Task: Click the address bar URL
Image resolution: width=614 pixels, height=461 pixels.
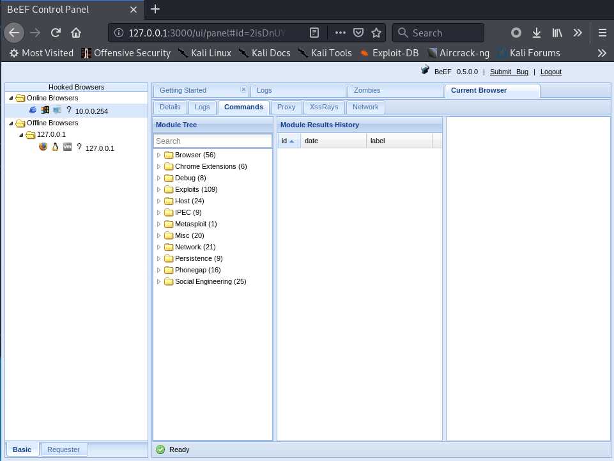Action: click(208, 33)
